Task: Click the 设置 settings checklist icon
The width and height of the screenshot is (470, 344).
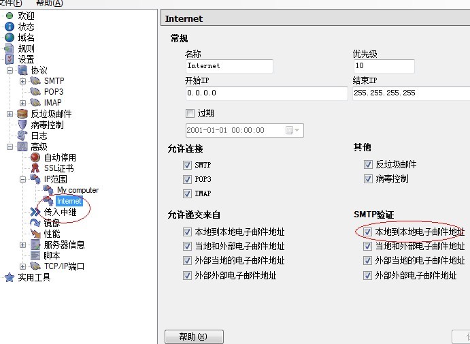Action: click(x=10, y=59)
